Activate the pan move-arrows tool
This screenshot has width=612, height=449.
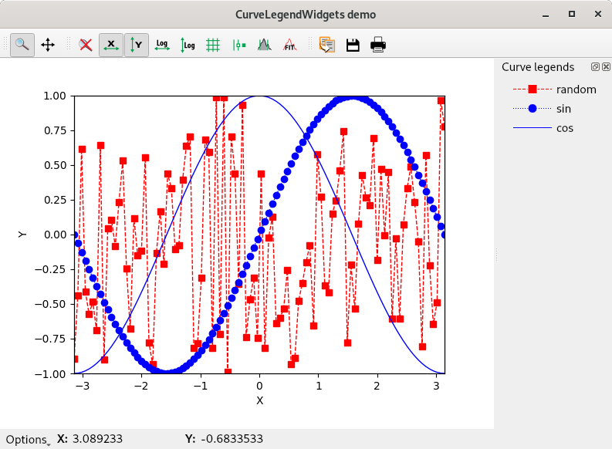[48, 45]
